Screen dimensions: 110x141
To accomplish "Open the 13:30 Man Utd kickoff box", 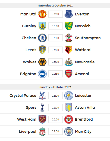I will point(55,14).
